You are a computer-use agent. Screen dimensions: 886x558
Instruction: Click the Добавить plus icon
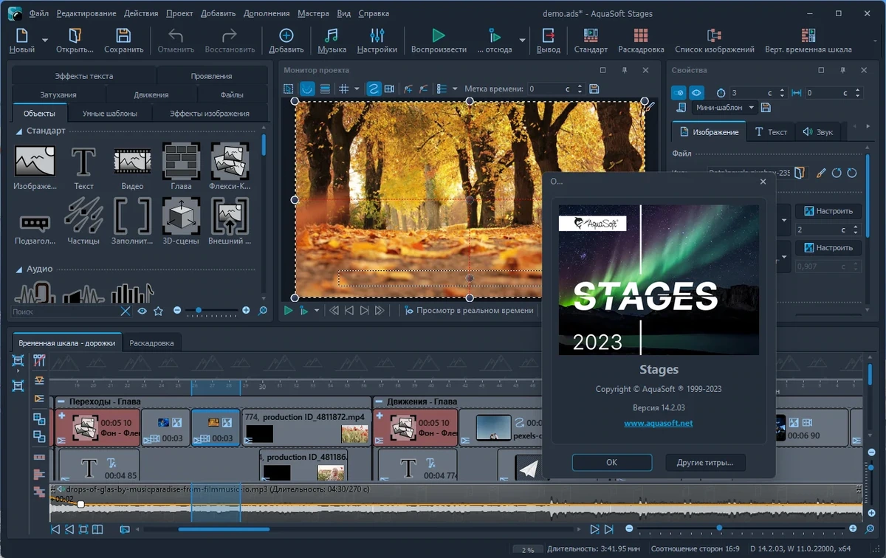(286, 40)
